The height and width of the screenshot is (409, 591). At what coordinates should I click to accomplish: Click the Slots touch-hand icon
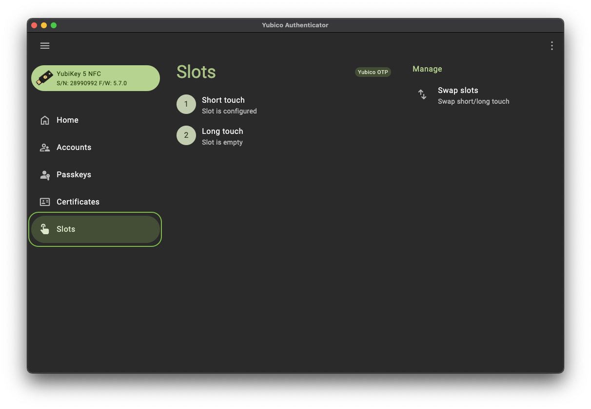45,229
